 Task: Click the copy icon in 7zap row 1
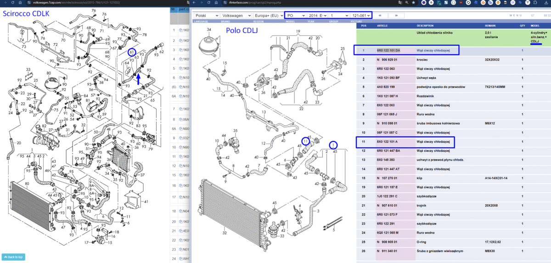181,31
